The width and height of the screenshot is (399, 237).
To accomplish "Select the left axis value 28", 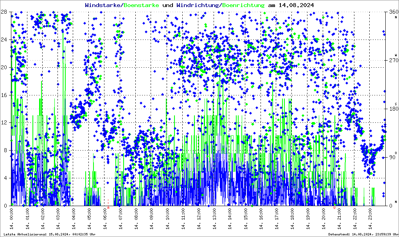I will point(4,12).
